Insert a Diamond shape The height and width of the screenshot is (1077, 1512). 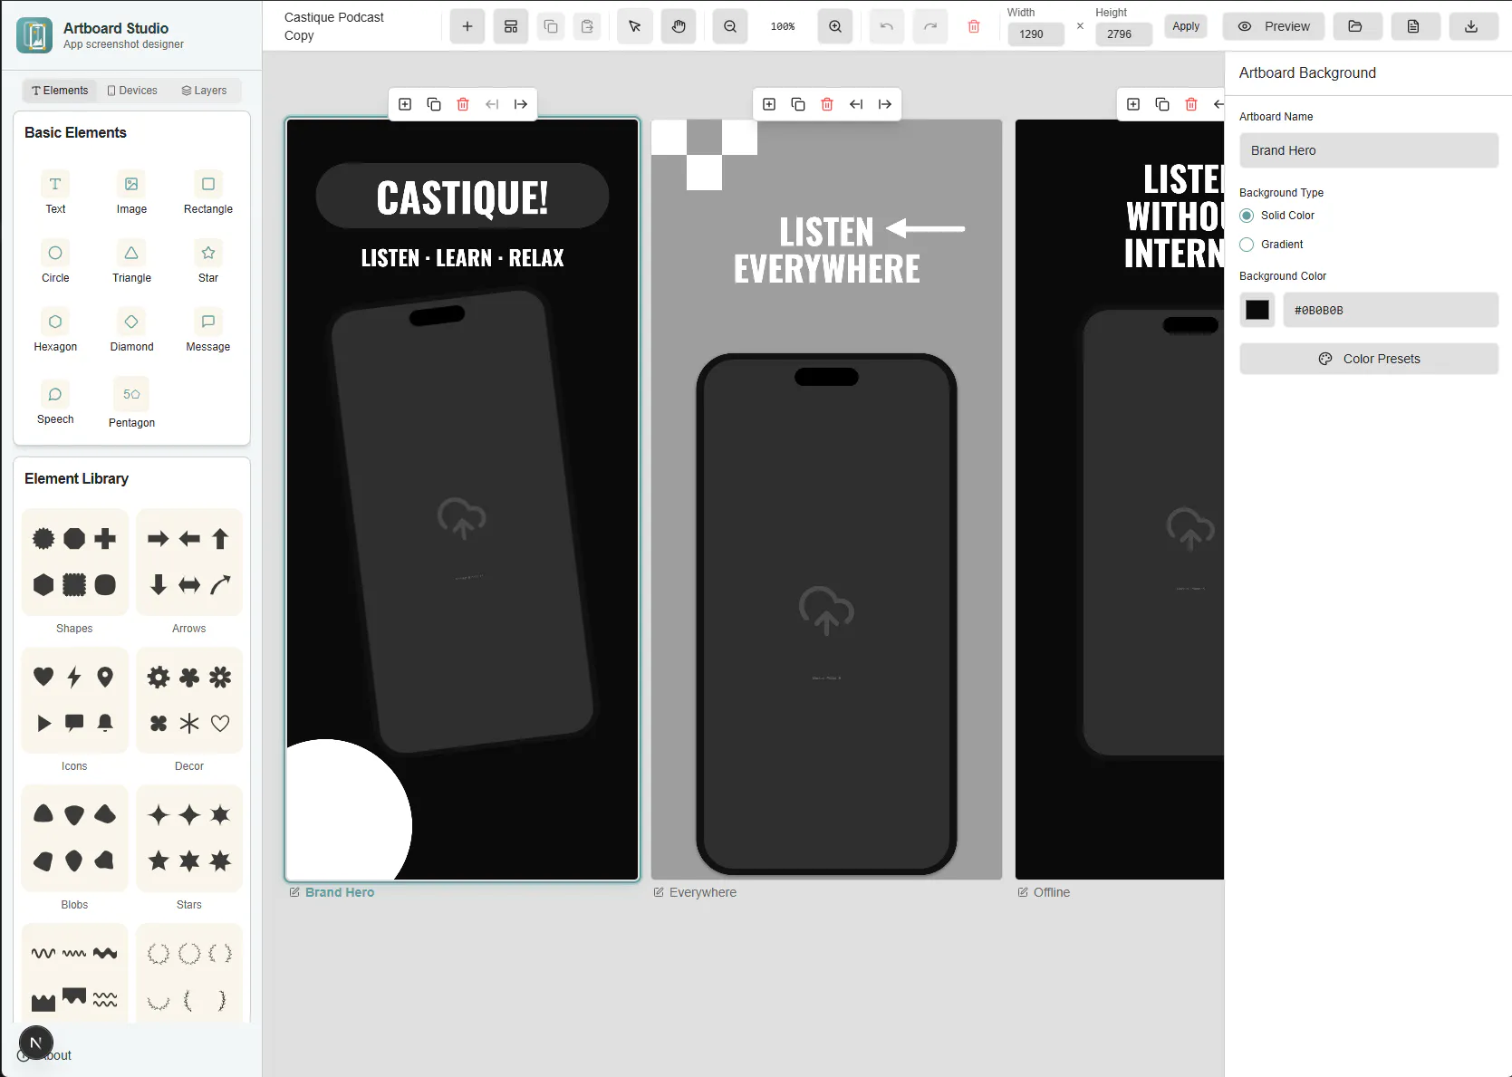tap(131, 332)
